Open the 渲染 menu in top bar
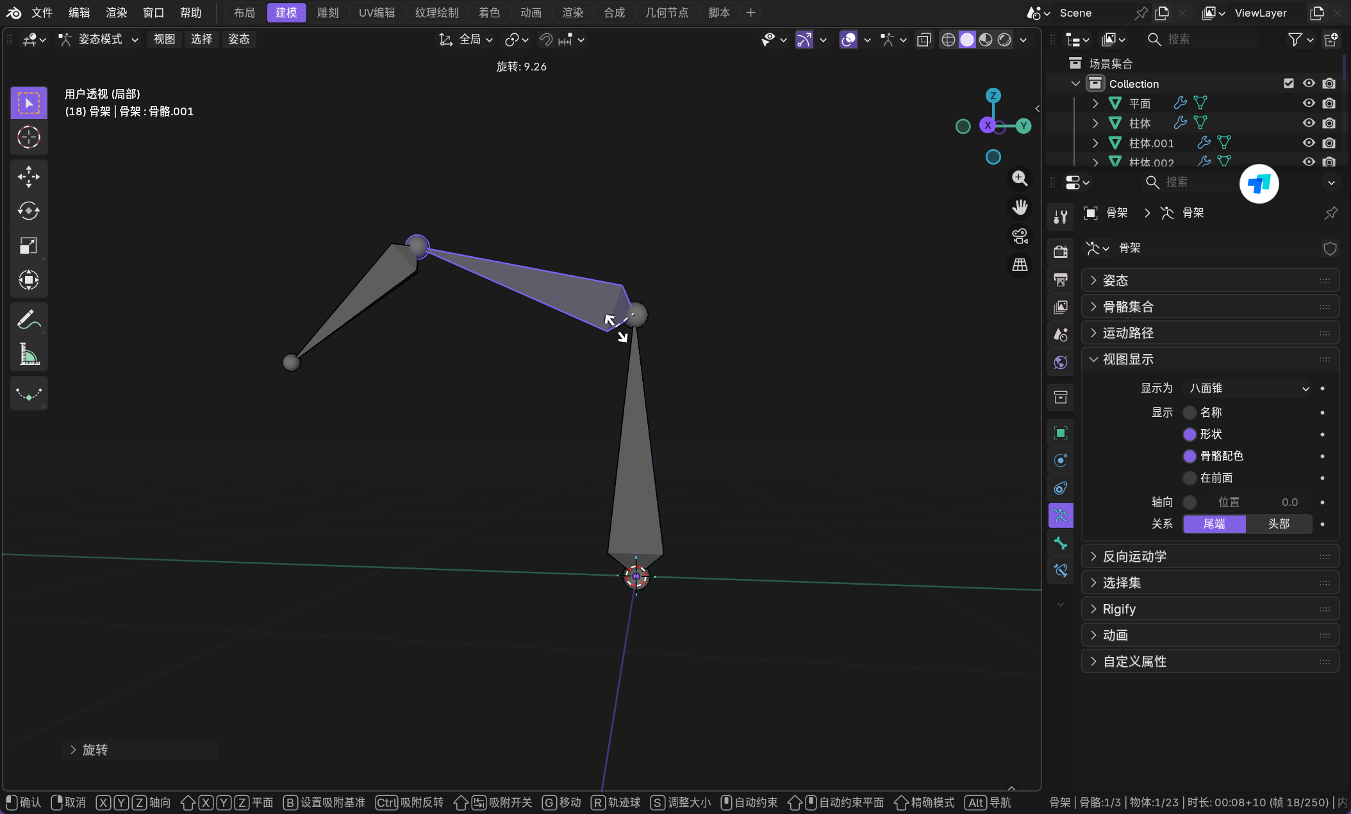The height and width of the screenshot is (814, 1351). [x=116, y=13]
